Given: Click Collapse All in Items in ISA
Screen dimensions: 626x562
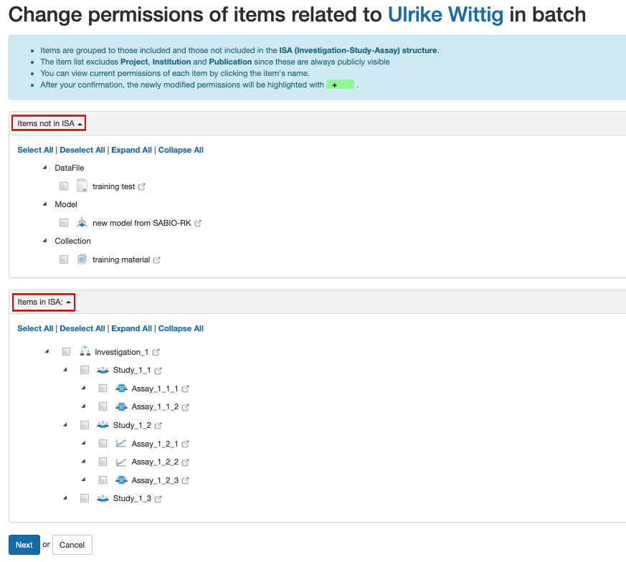Looking at the screenshot, I should pos(181,328).
